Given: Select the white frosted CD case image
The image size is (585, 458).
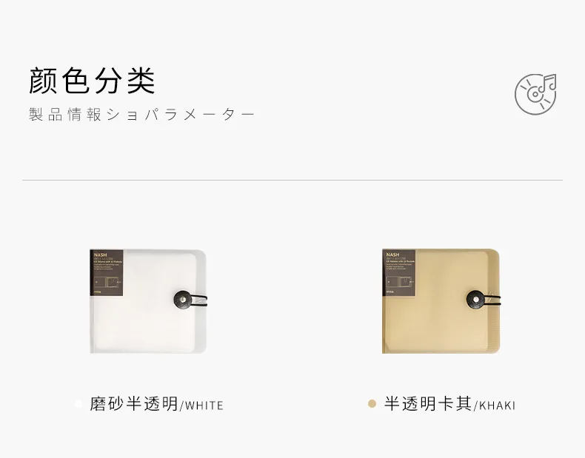Looking at the screenshot, I should [148, 301].
